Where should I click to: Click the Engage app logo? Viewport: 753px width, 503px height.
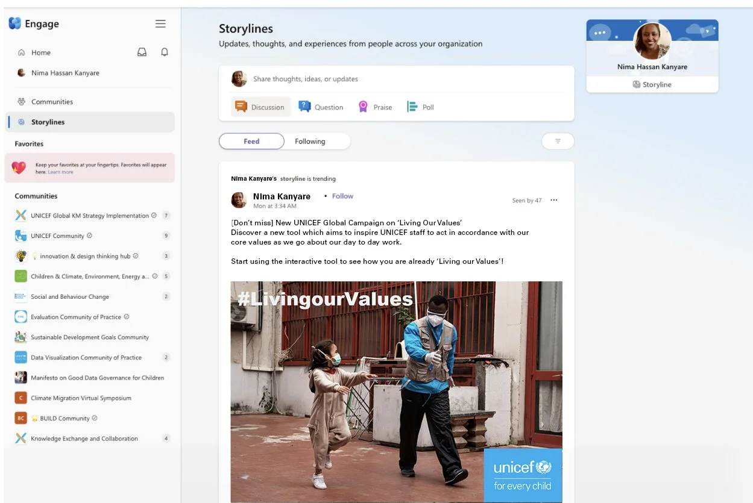[x=15, y=23]
